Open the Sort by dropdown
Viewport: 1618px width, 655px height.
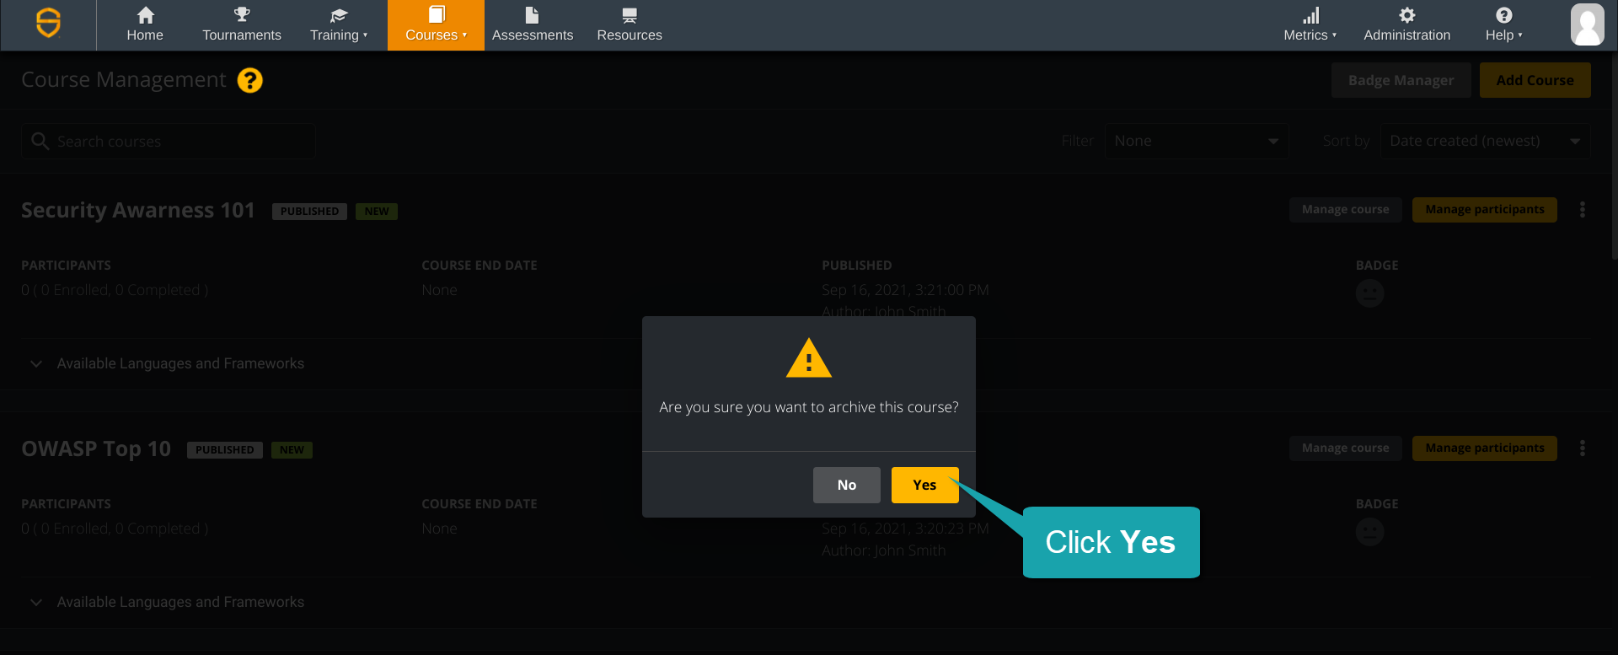point(1485,142)
